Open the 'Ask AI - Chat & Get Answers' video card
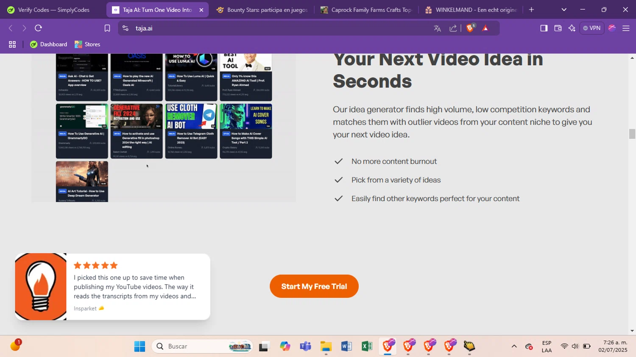Viewport: 636px width, 357px height. [82, 77]
